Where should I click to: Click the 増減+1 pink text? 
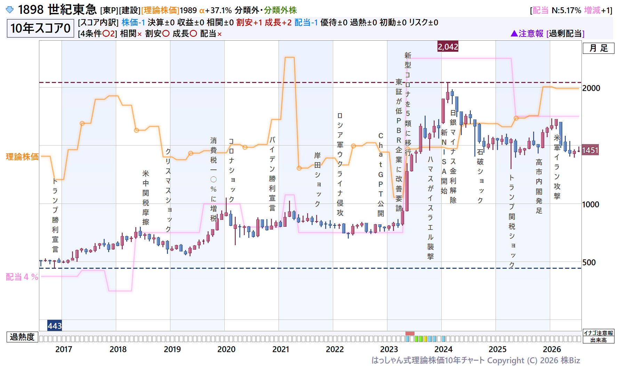click(x=597, y=10)
